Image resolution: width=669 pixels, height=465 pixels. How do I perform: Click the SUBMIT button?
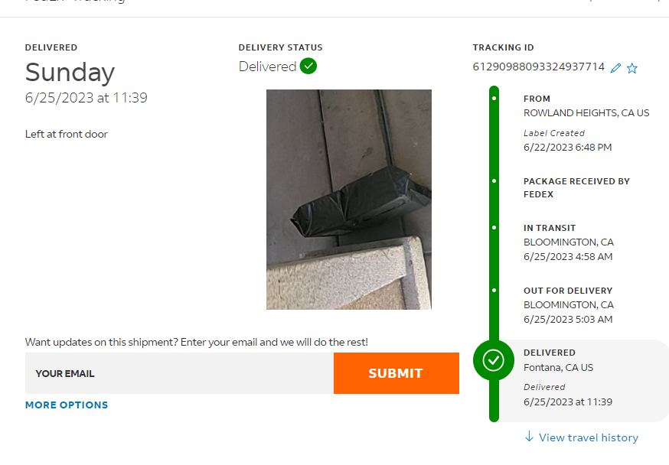pos(396,373)
